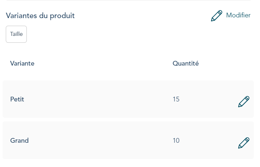Select the Taille option tag
Image resolution: width=260 pixels, height=167 pixels.
click(x=16, y=34)
